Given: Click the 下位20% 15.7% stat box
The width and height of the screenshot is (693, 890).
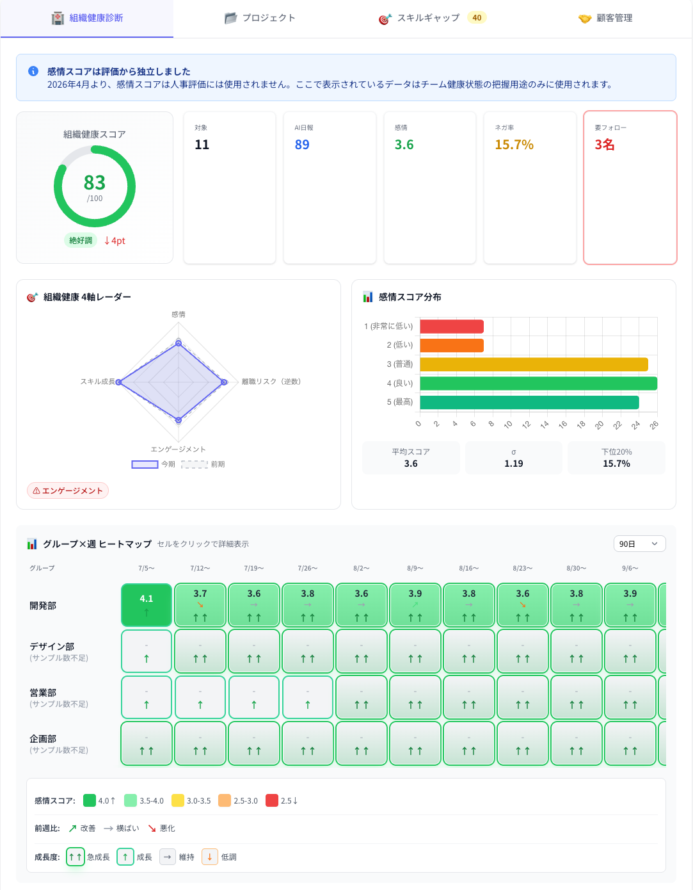Looking at the screenshot, I should pyautogui.click(x=616, y=458).
